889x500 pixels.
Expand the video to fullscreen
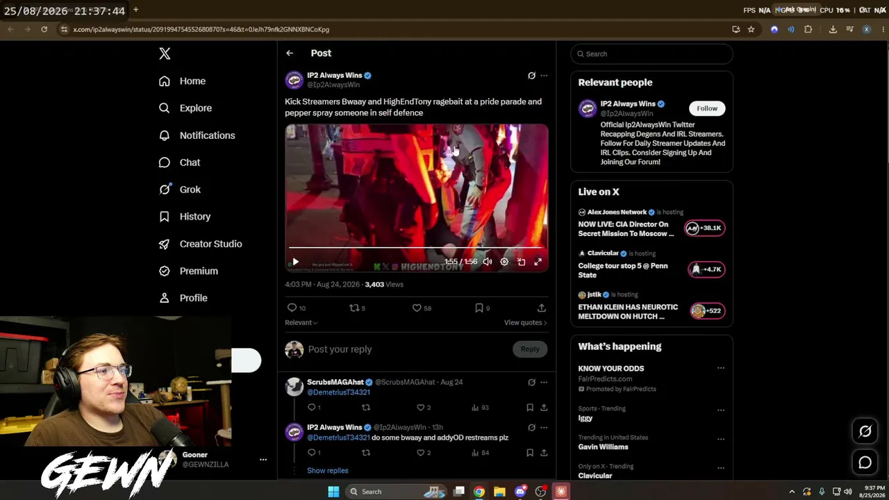[x=538, y=262]
